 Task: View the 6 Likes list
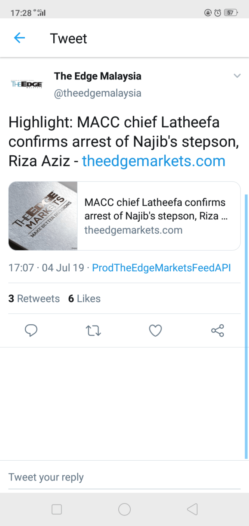(x=84, y=299)
